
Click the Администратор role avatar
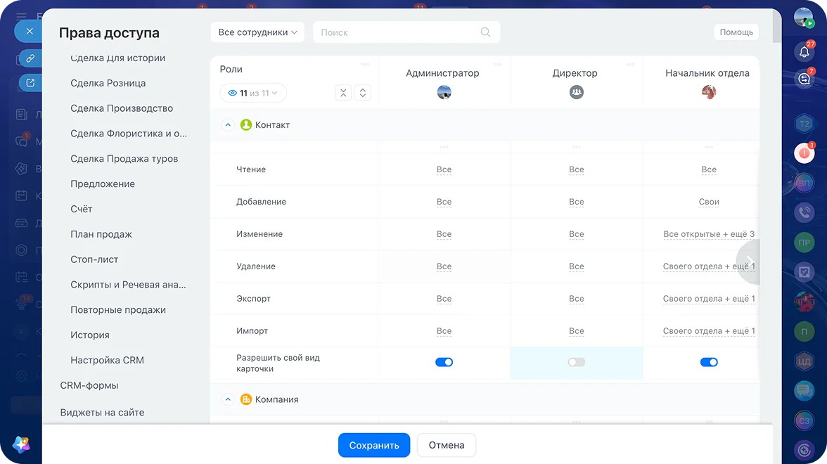tap(444, 92)
